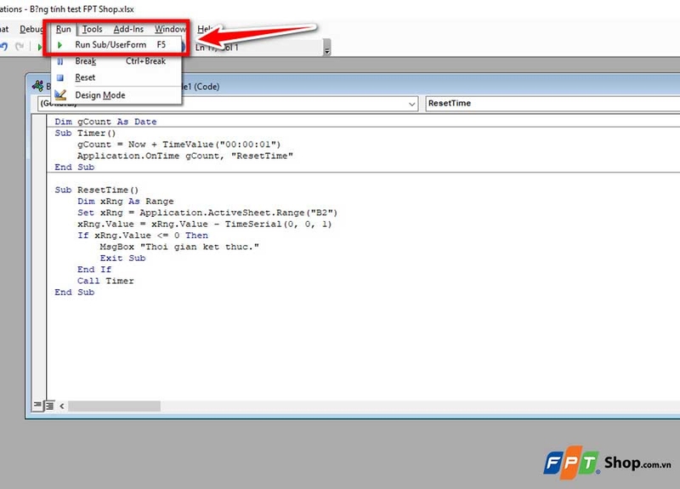This screenshot has height=489, width=680.
Task: Click the MsgBox "Thoi gian ket thuc." line
Action: 179,247
